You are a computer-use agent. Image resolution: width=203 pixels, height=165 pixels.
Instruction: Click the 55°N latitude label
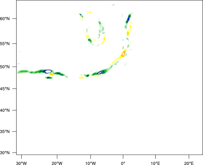click(5, 44)
